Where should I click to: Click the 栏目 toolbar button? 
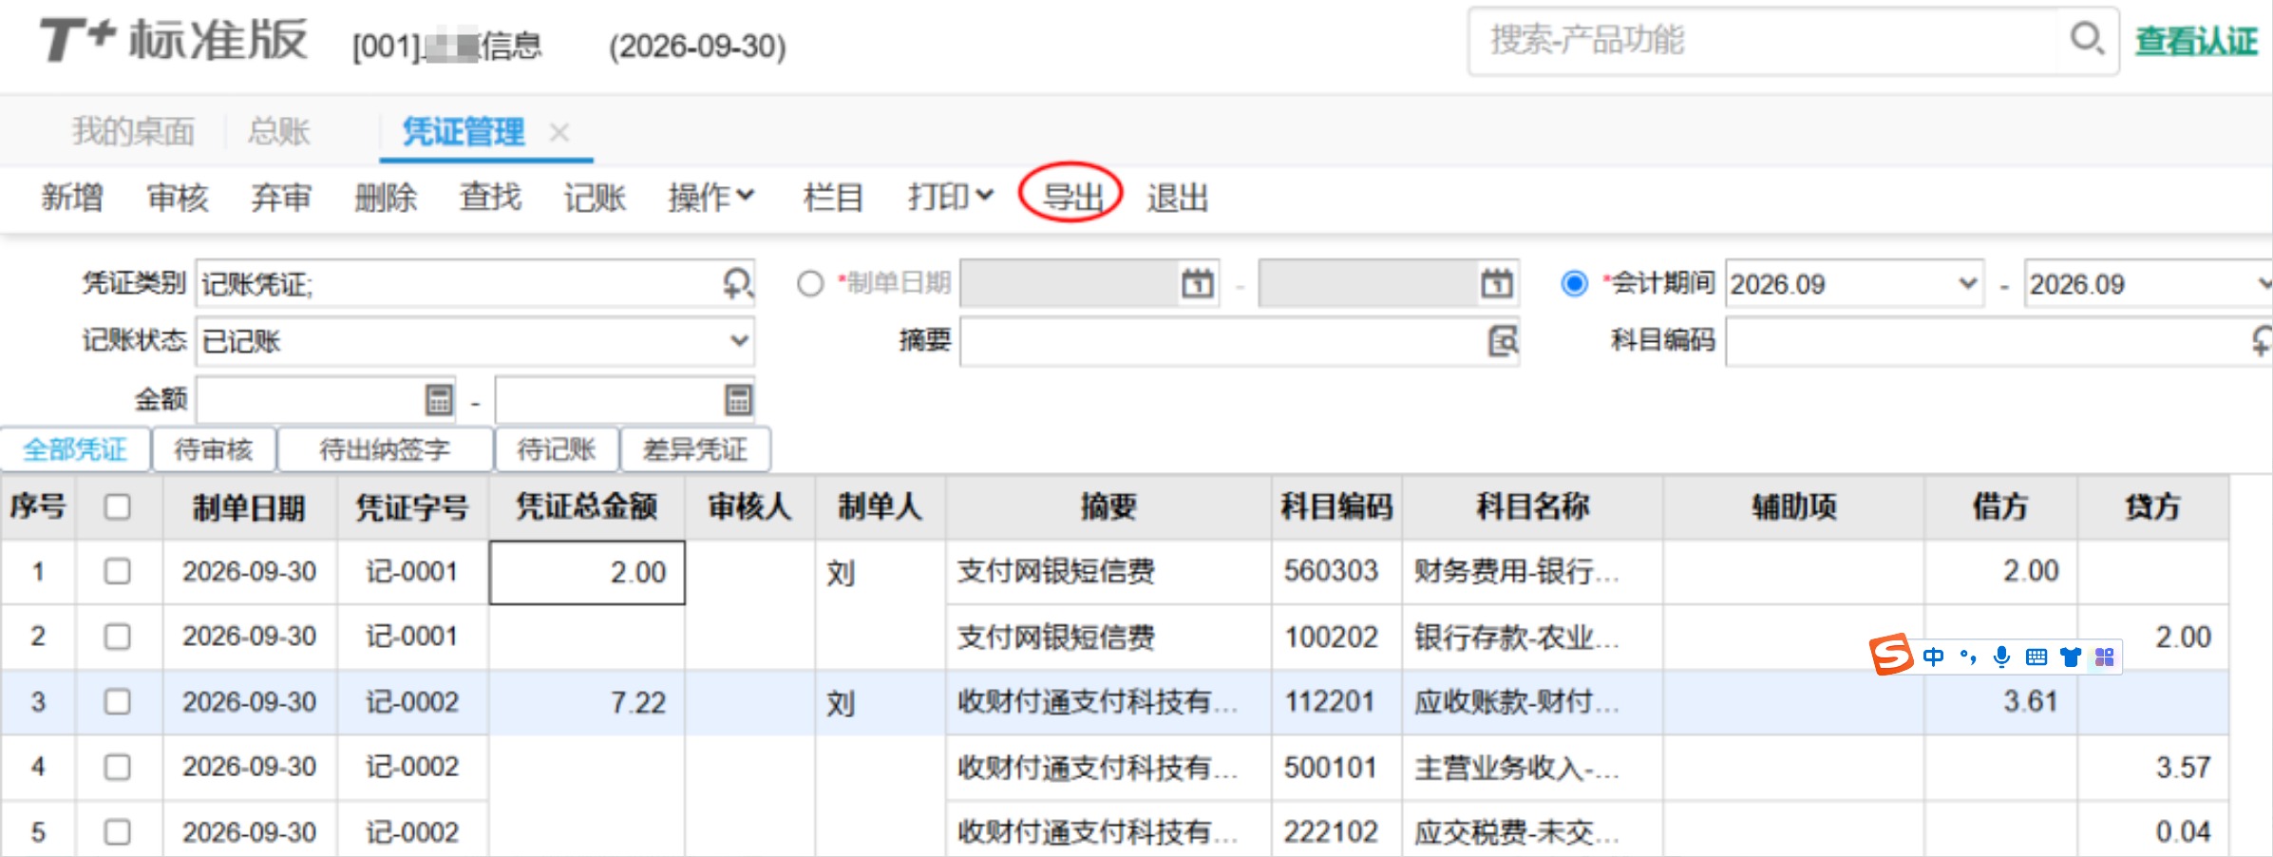click(833, 197)
